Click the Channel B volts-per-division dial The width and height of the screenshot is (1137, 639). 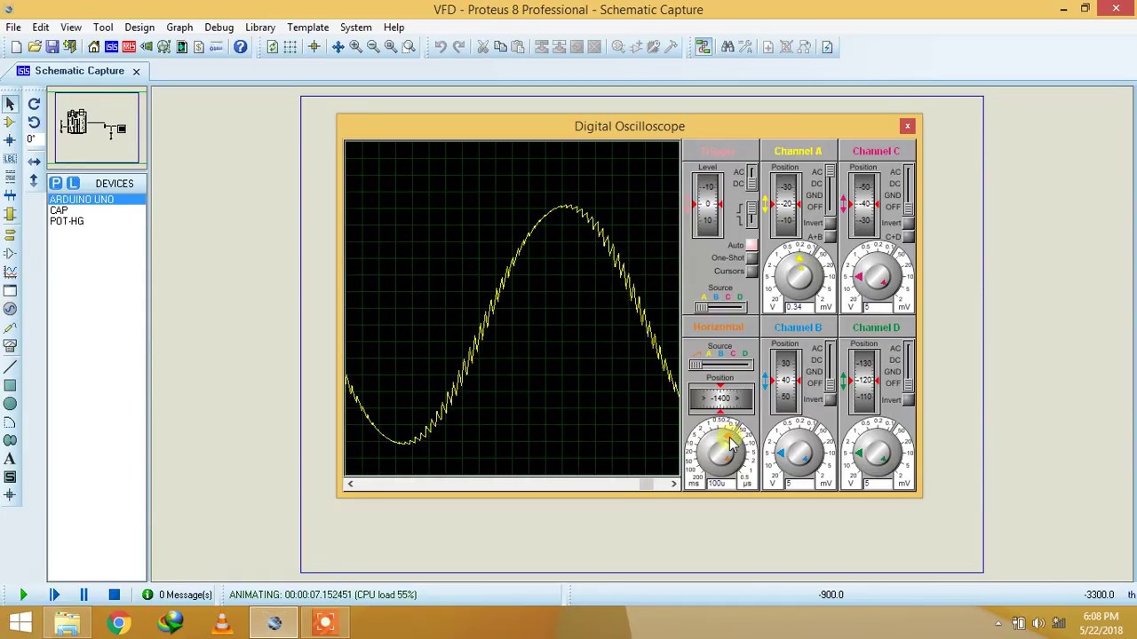point(799,453)
